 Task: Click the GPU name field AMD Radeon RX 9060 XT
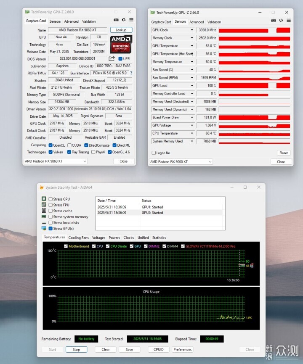tap(77, 30)
